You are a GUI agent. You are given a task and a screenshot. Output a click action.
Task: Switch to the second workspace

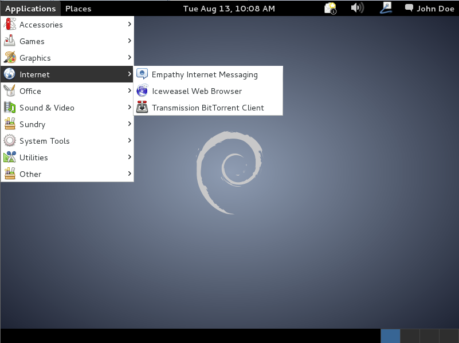[x=410, y=336]
